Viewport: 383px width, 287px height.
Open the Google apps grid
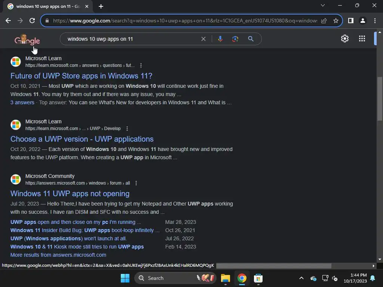[x=362, y=38]
